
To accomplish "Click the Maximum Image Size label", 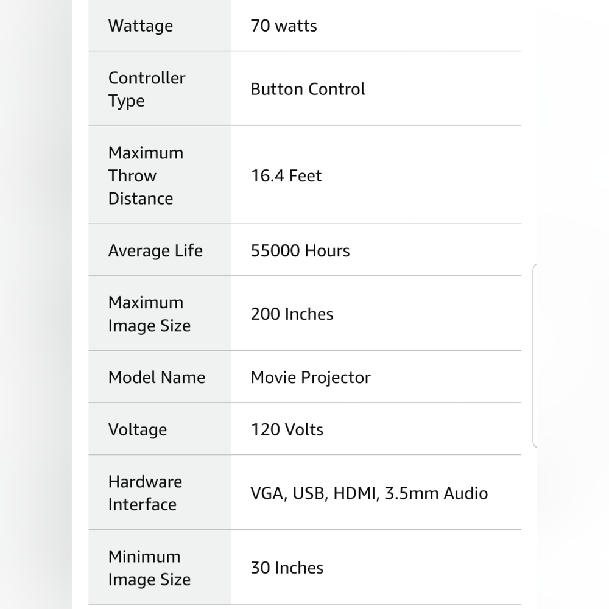I will [150, 314].
